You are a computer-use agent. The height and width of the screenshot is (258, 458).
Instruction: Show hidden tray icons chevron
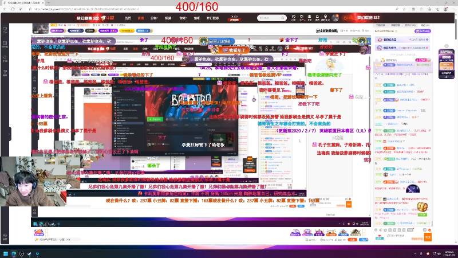(415, 253)
